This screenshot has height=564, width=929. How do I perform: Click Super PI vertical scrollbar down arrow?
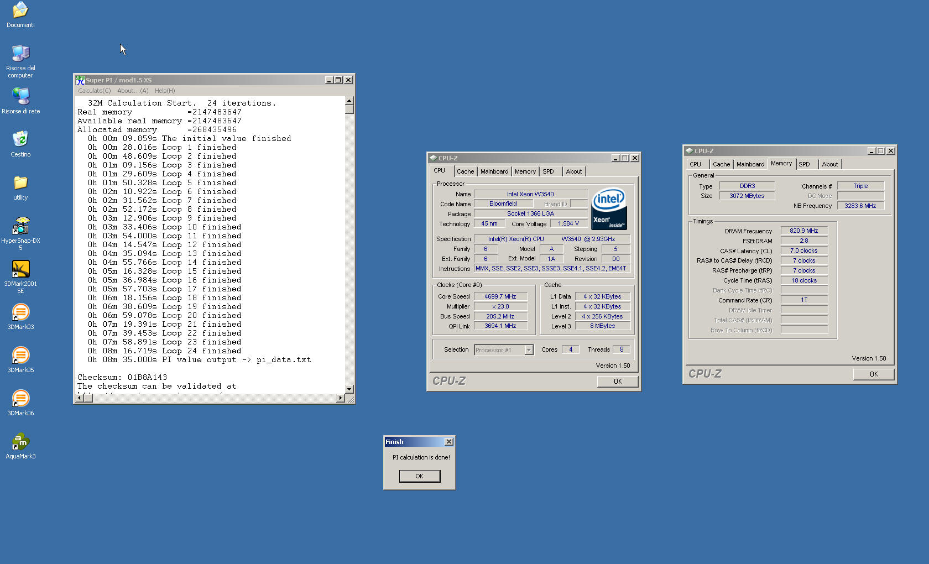click(349, 389)
